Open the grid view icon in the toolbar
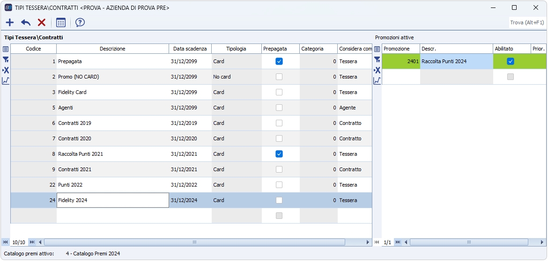The width and height of the screenshot is (548, 261). pyautogui.click(x=61, y=22)
